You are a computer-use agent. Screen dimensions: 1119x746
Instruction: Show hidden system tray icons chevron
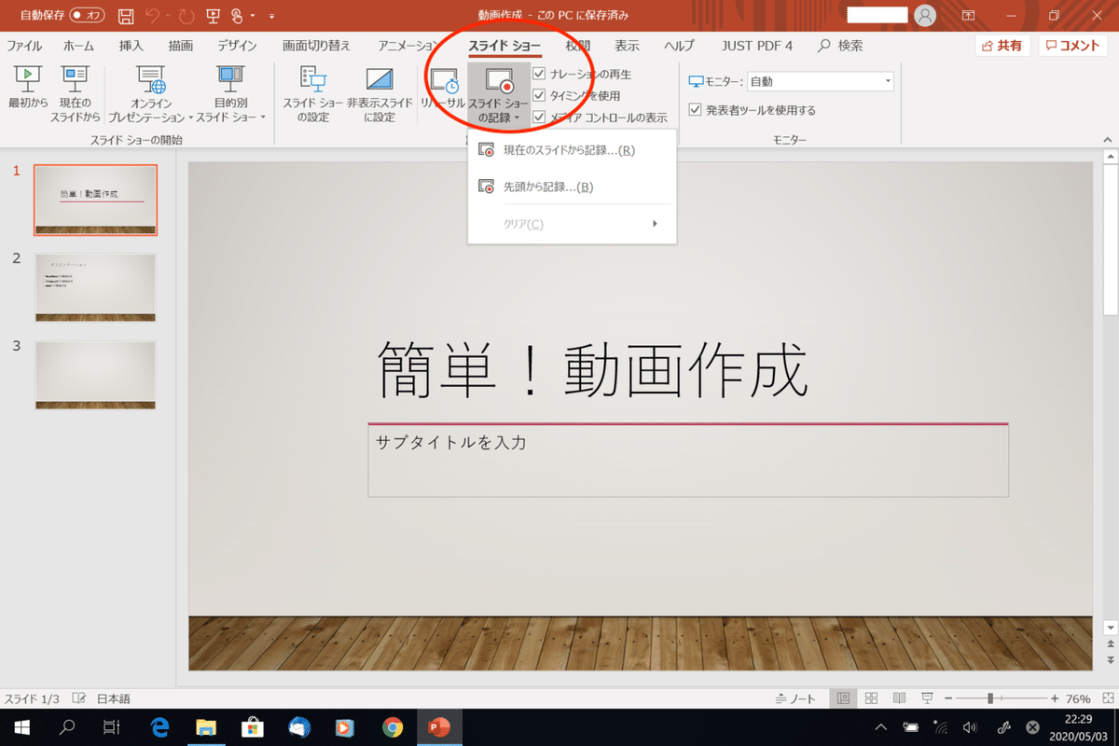tap(880, 727)
